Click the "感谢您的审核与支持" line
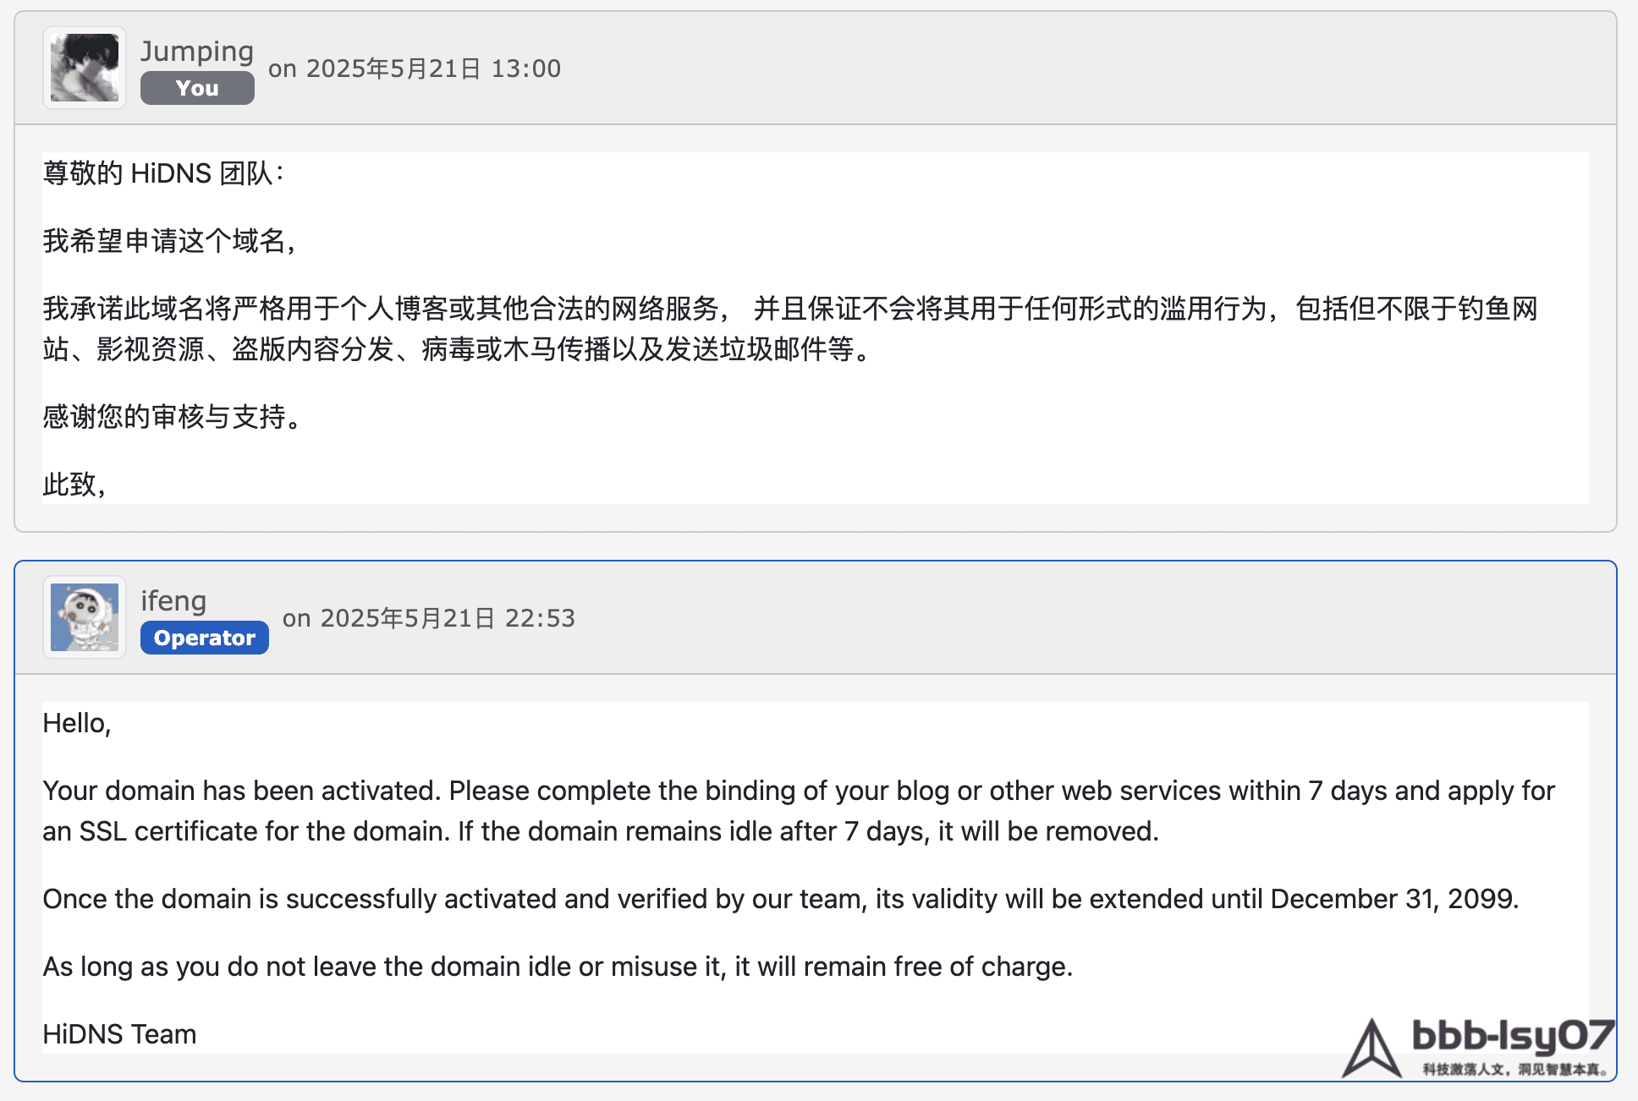This screenshot has width=1638, height=1101. coord(173,417)
